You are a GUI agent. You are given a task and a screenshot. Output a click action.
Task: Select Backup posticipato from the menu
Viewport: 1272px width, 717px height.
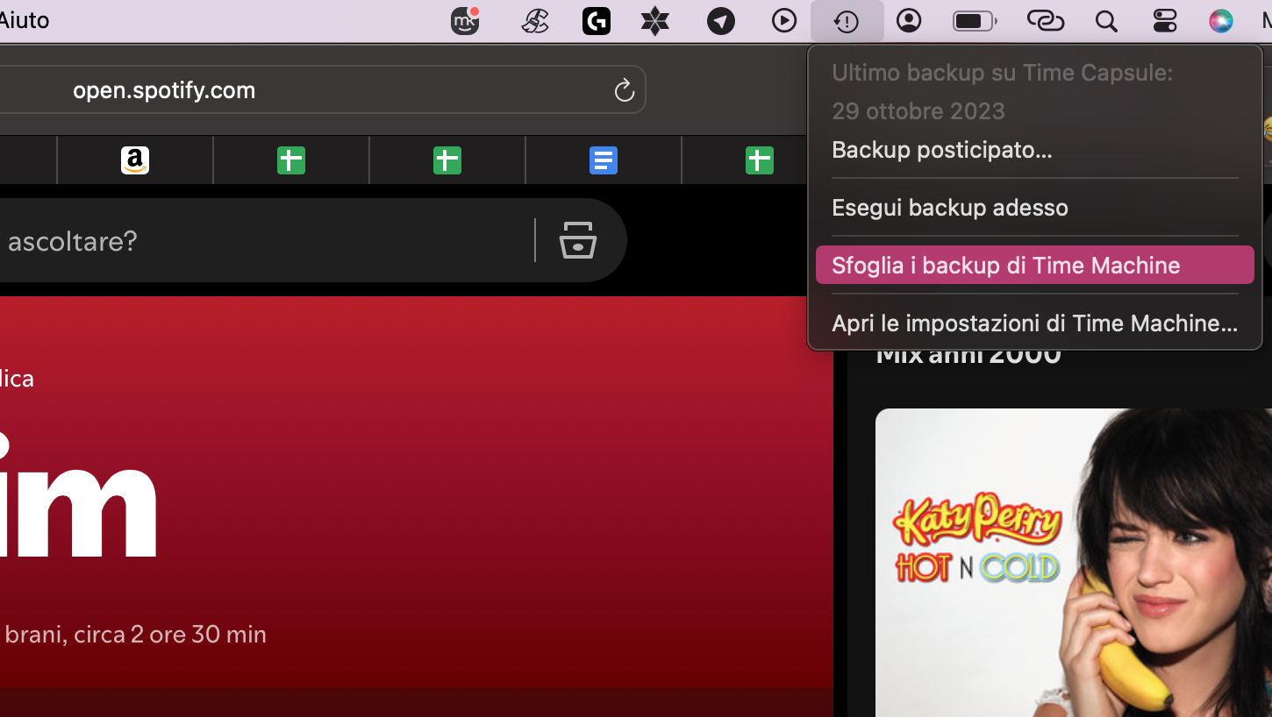tap(941, 149)
